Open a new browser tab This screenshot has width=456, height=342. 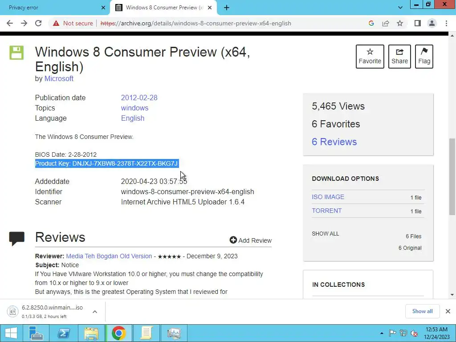tap(227, 8)
